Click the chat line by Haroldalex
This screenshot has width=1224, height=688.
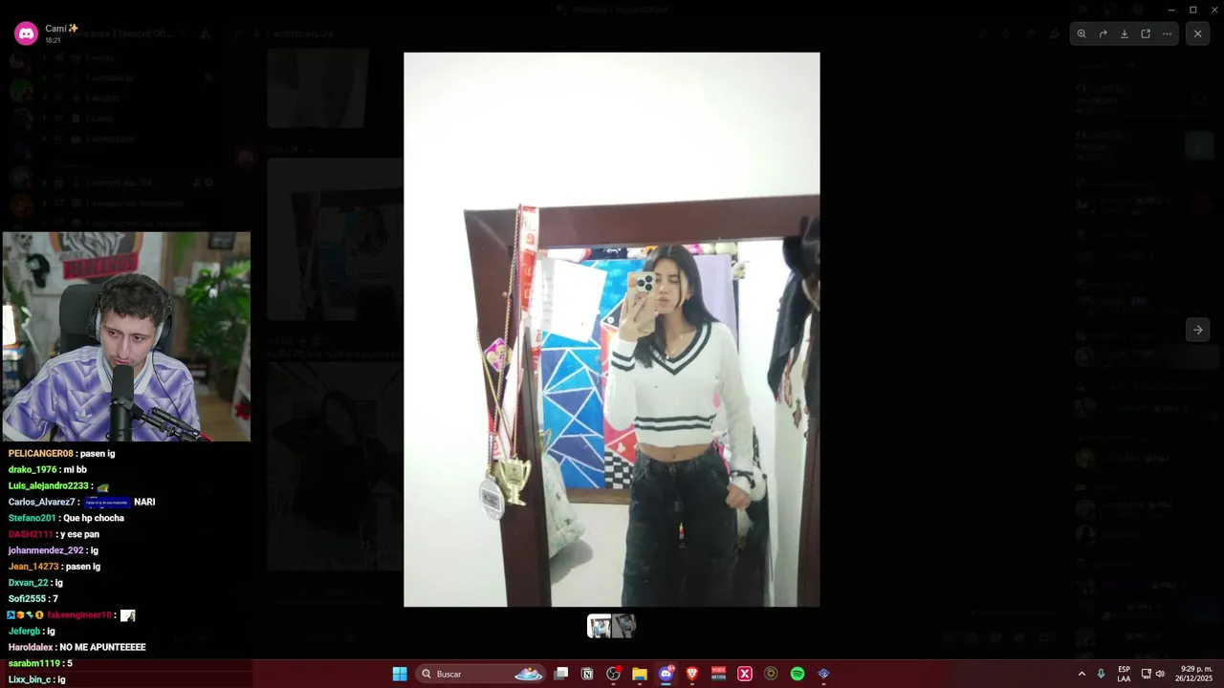click(x=76, y=647)
